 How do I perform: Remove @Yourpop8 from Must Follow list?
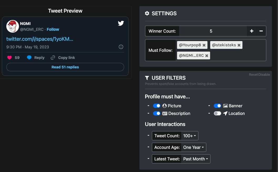204,45
